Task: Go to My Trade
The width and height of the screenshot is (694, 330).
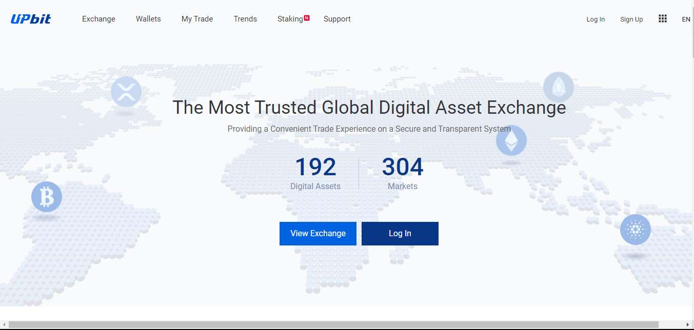Action: tap(197, 19)
